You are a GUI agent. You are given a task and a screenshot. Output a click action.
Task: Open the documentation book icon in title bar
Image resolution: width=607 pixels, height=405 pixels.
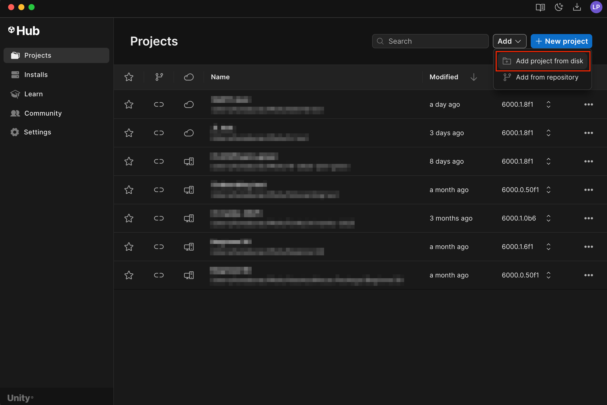[540, 7]
